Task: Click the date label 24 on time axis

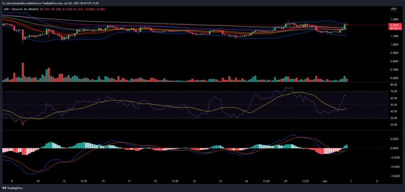Action: coord(220,181)
